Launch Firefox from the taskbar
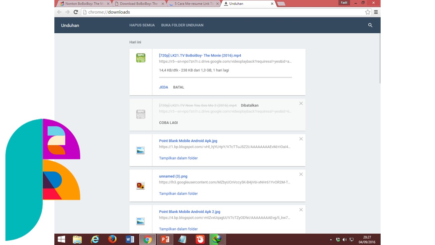This screenshot has height=245, width=435. (x=112, y=240)
